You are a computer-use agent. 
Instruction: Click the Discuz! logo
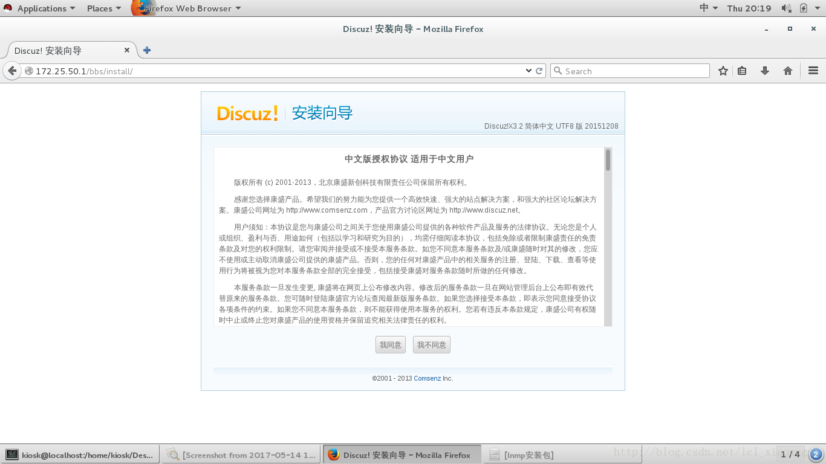click(x=248, y=113)
